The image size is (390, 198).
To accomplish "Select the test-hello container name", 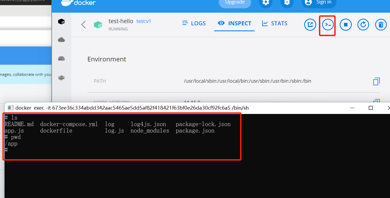I will point(121,21).
